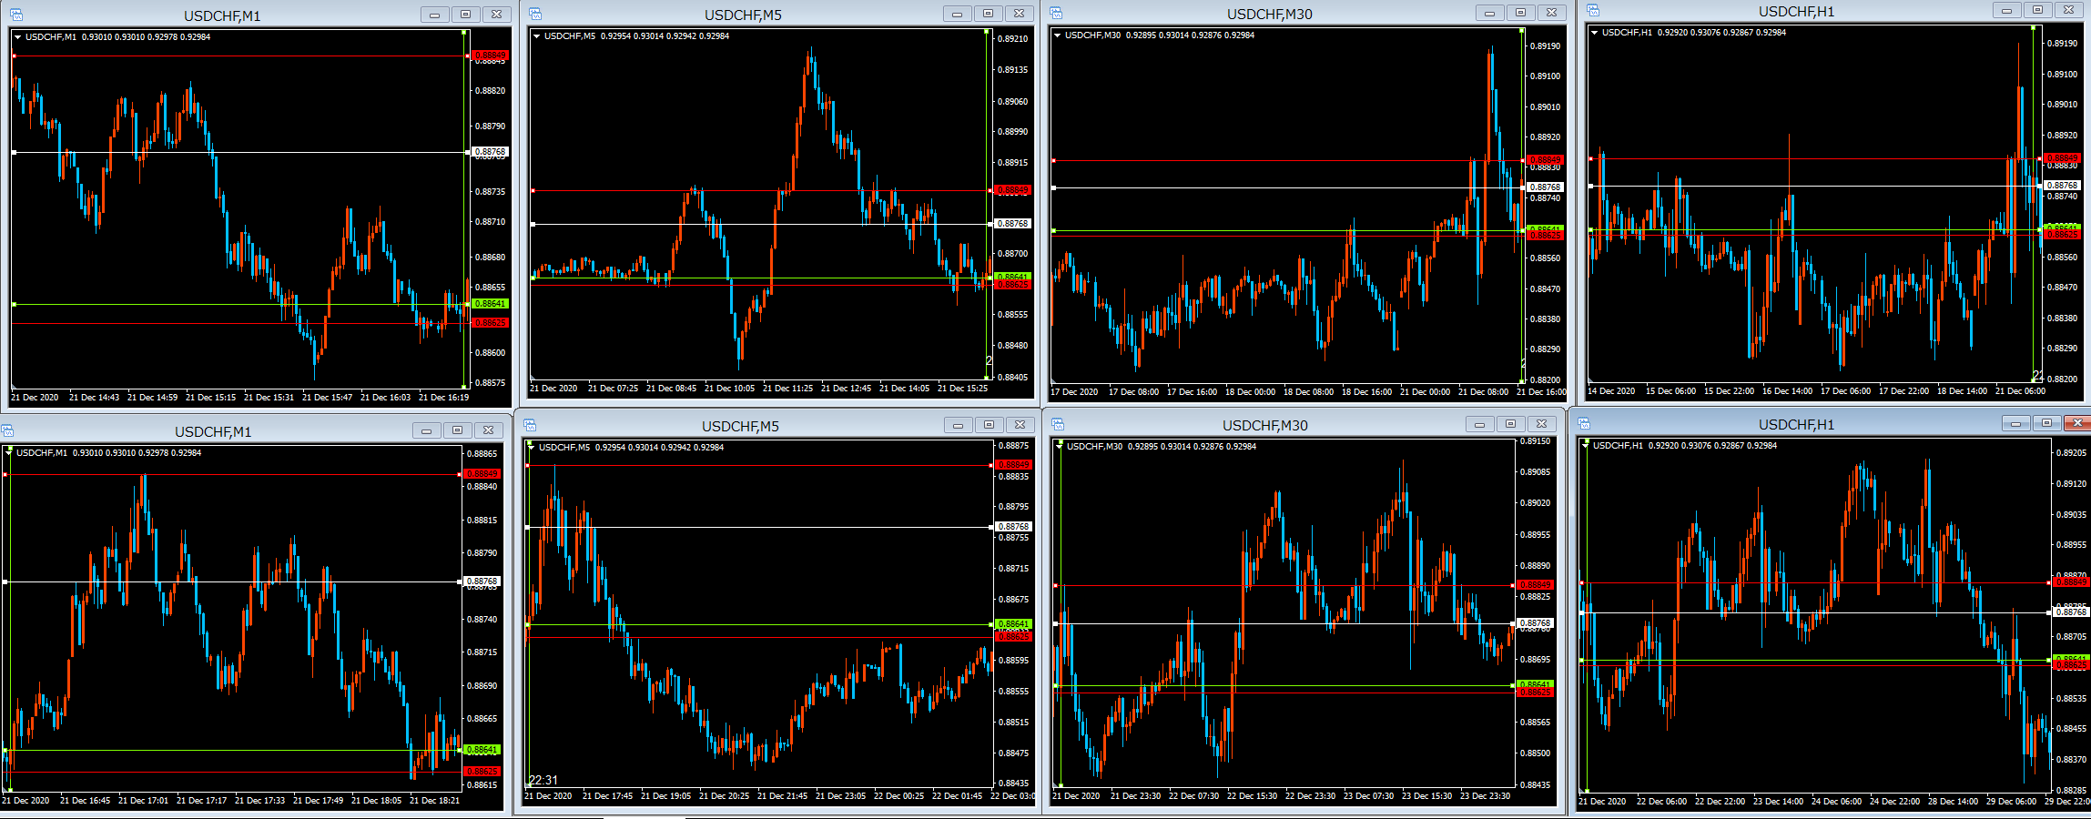Maximize the upper USDCHF,M5 chart window

988,14
